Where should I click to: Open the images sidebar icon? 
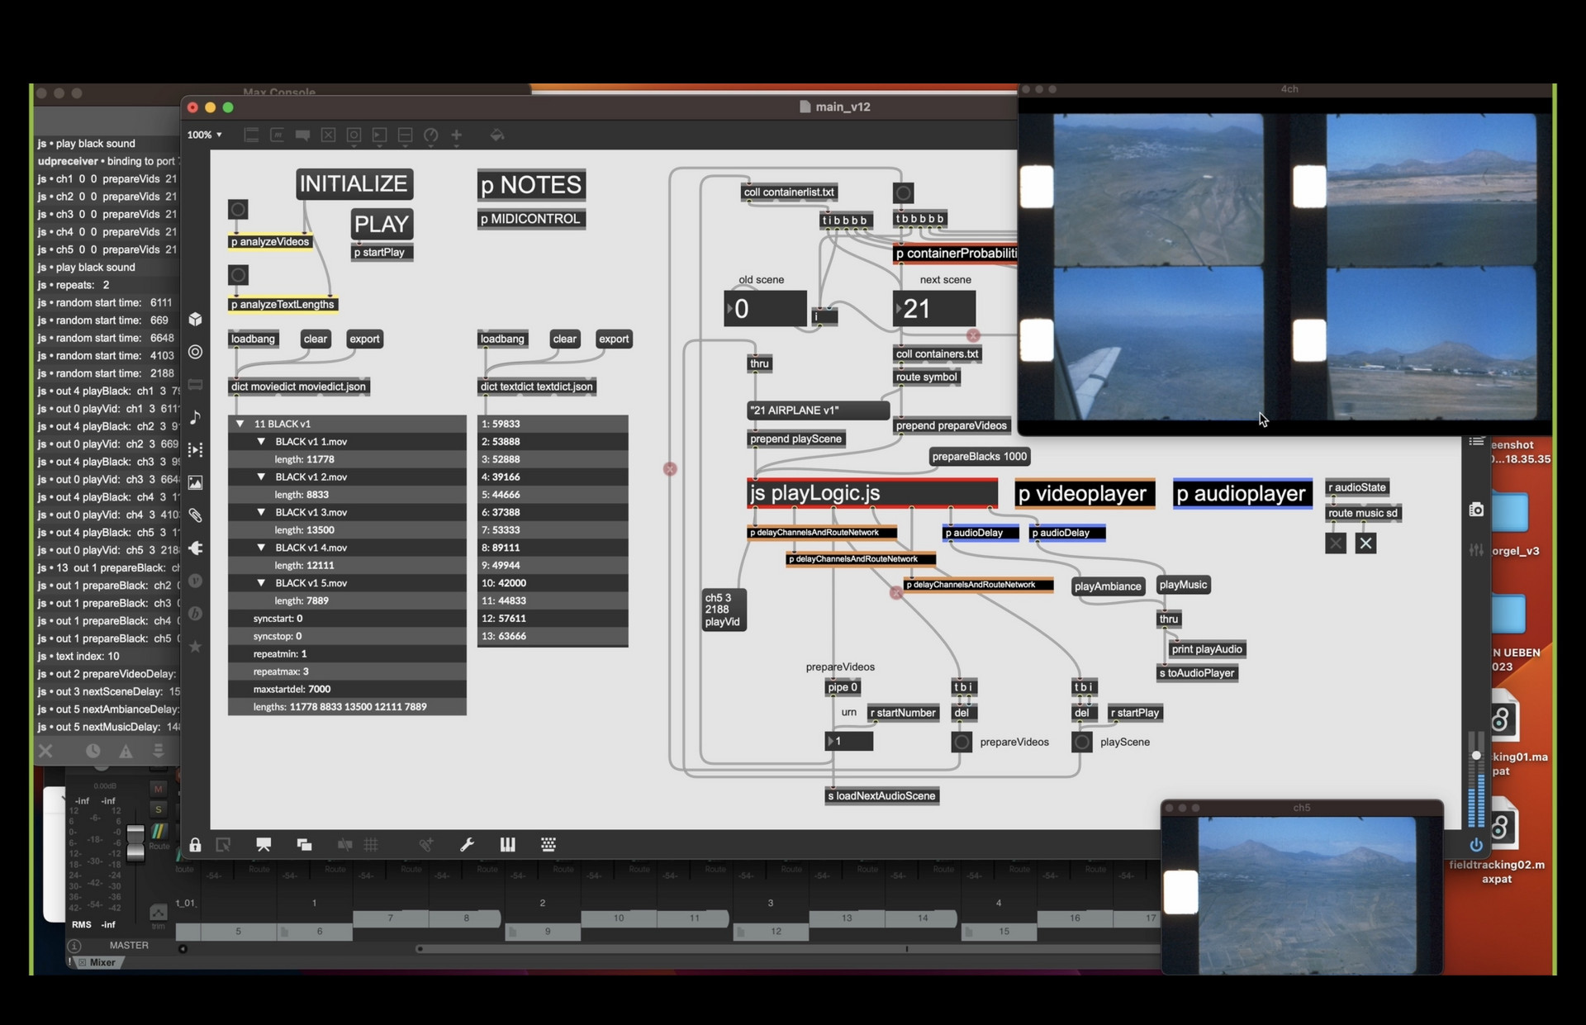(196, 482)
